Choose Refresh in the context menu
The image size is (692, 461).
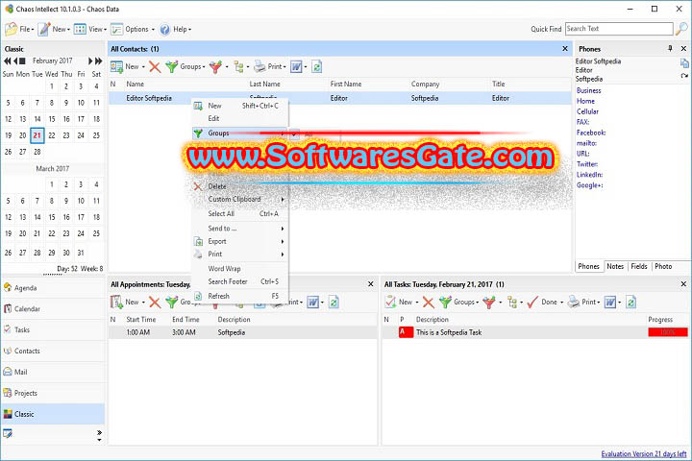[240, 296]
